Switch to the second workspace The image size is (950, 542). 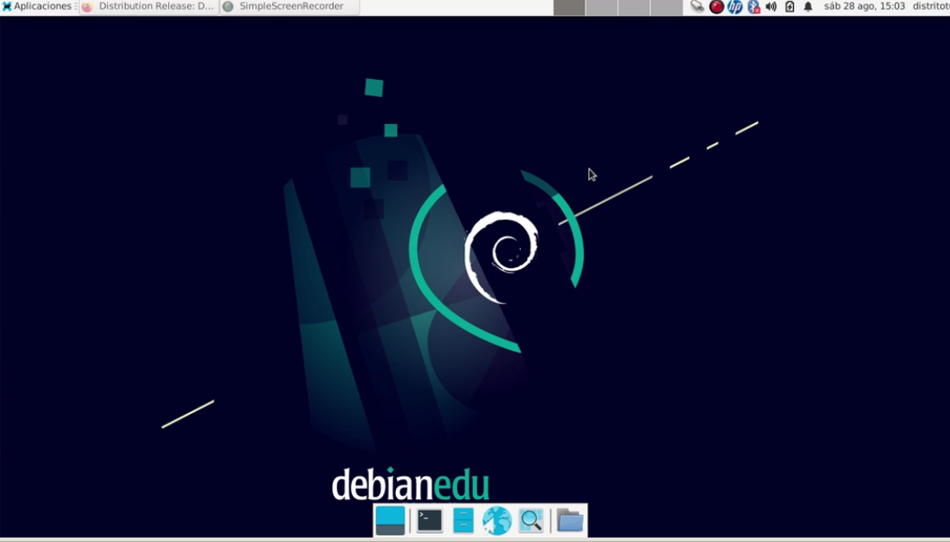[x=602, y=7]
